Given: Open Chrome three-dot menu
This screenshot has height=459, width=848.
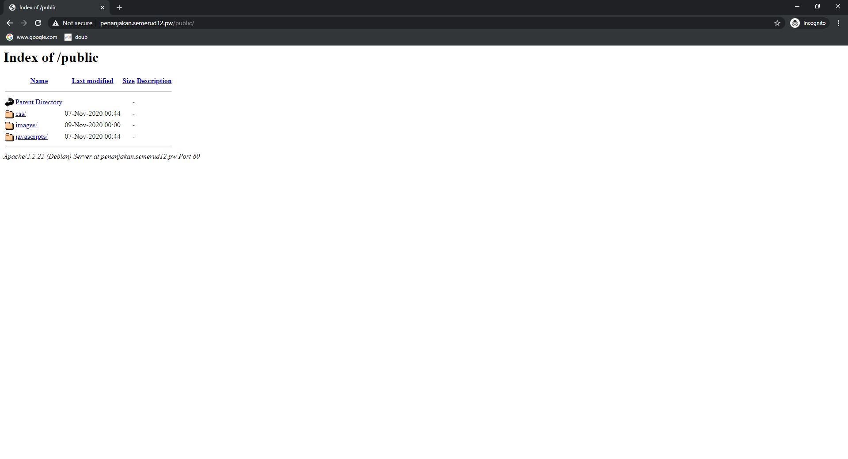Looking at the screenshot, I should (x=838, y=23).
